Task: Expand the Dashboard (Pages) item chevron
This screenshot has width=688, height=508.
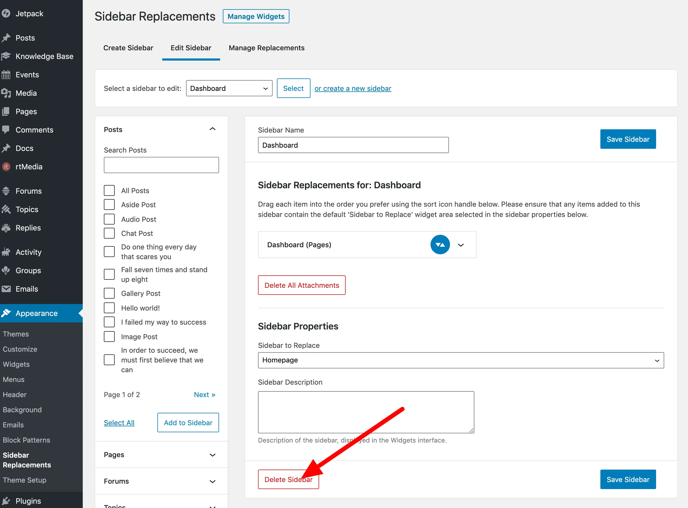Action: [x=461, y=245]
